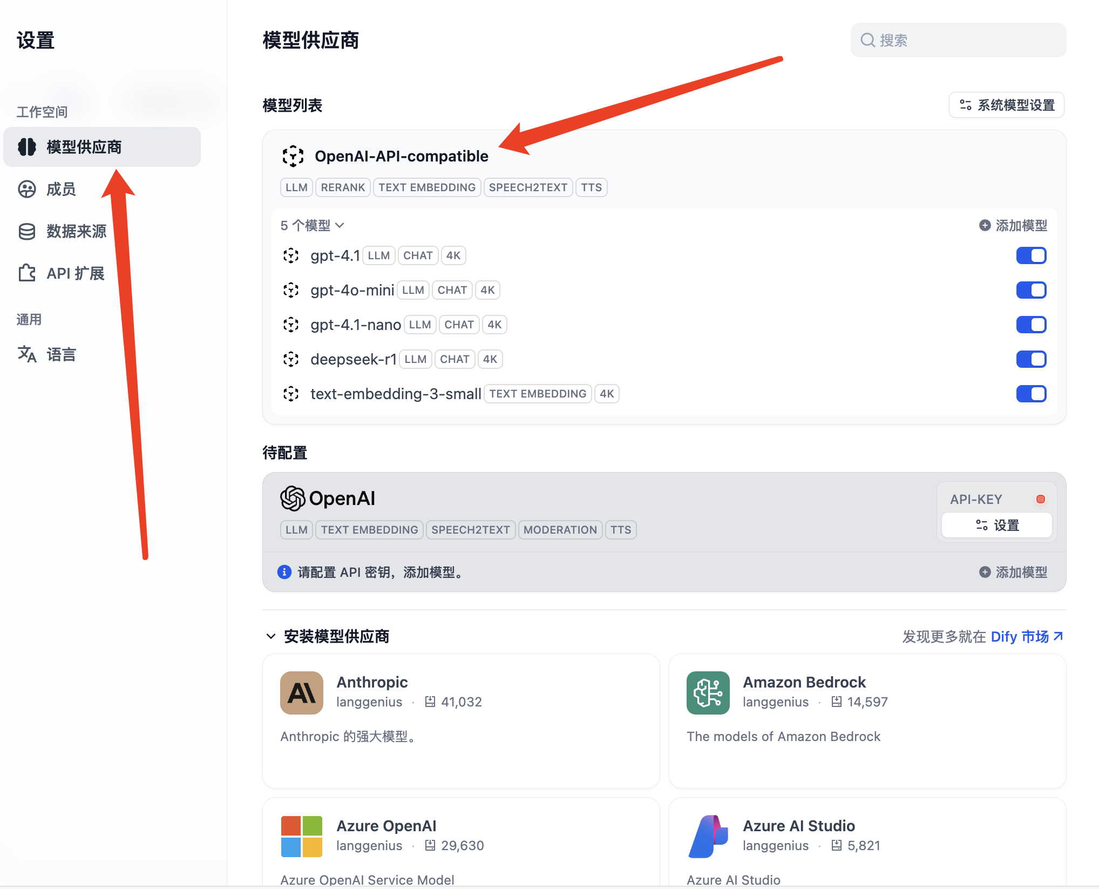Image resolution: width=1099 pixels, height=889 pixels.
Task: Toggle text-embedding-3-small model off
Action: 1032,394
